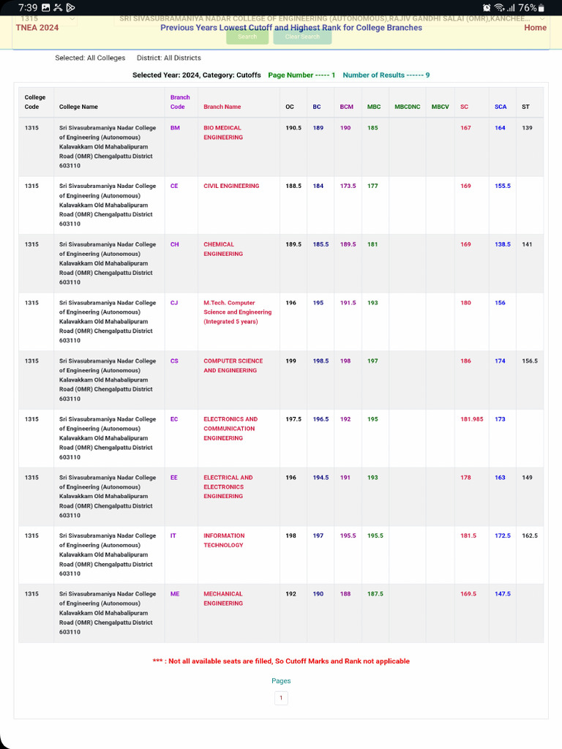562x749 pixels.
Task: Click the SCA column header
Action: [x=500, y=107]
